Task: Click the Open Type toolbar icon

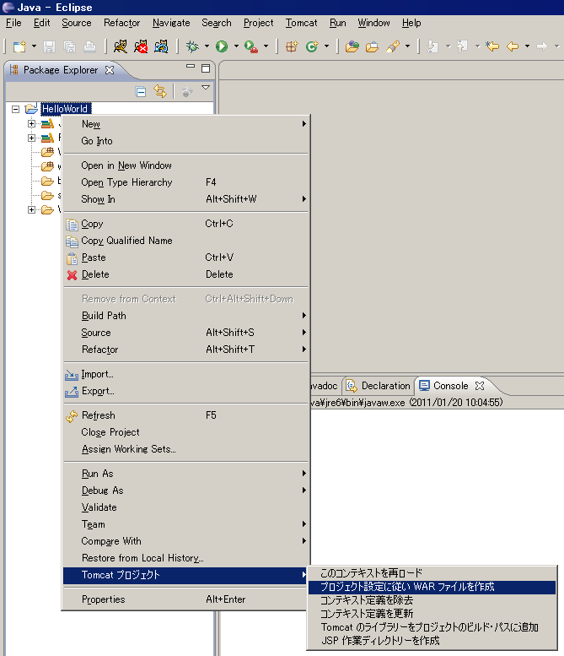Action: (352, 46)
